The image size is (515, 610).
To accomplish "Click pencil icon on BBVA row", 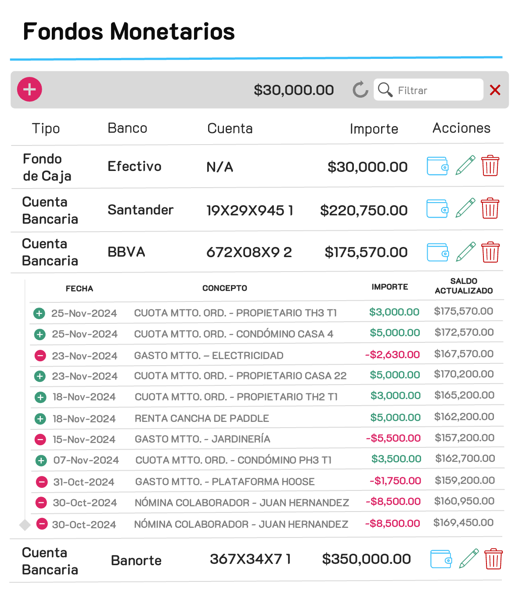I will click(x=465, y=252).
